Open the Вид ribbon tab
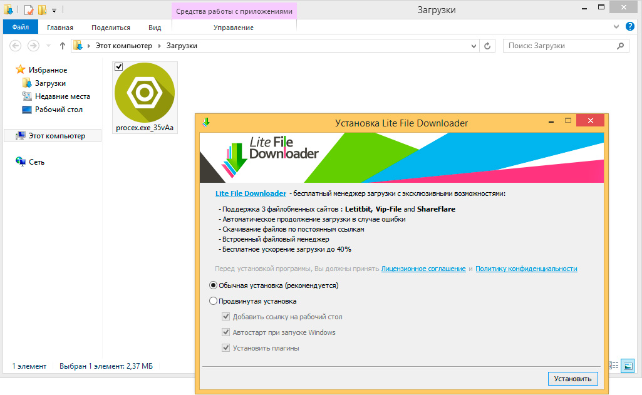Screen dimensions: 642x395 (x=155, y=28)
